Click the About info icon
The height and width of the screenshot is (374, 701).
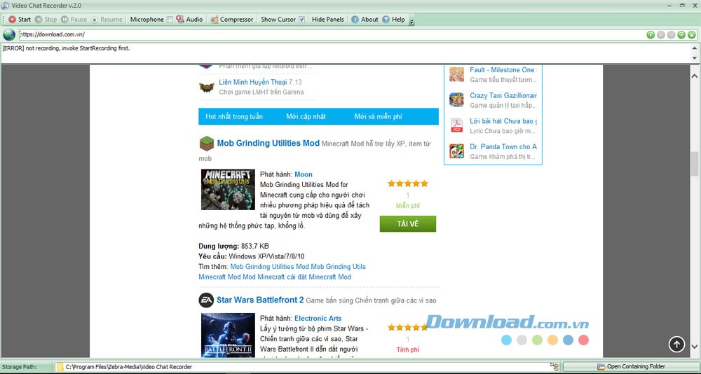pyautogui.click(x=355, y=20)
